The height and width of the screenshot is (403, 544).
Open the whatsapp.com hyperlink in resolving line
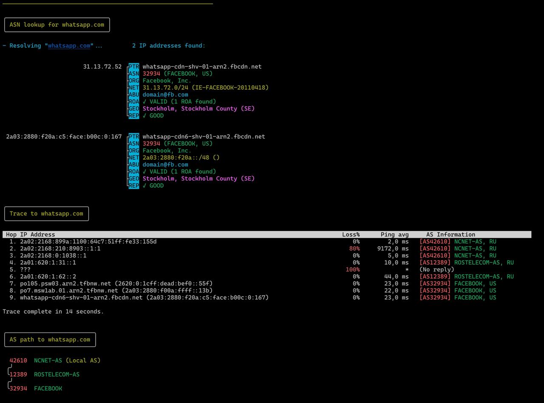[69, 45]
